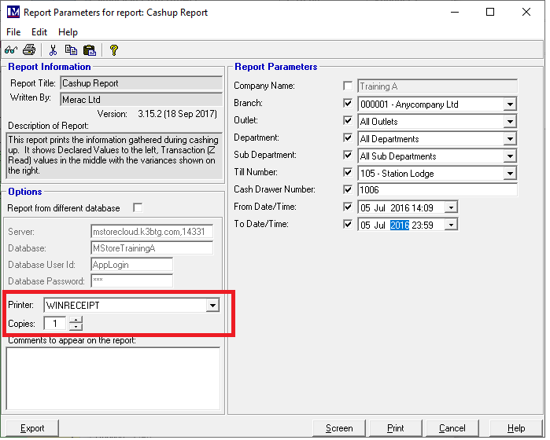Click the Paste clipboard toolbar icon
550x440 pixels.
90,50
